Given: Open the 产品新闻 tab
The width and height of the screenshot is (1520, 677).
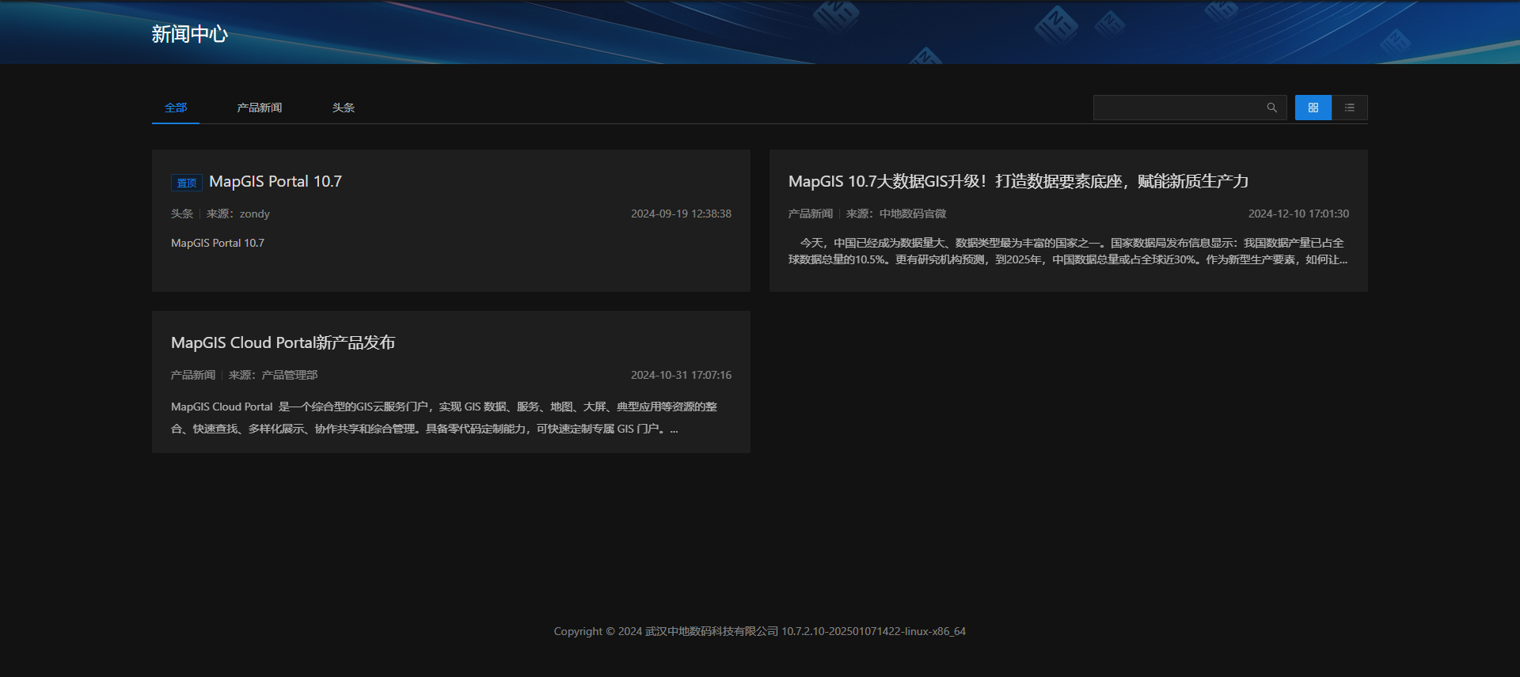Looking at the screenshot, I should (260, 108).
